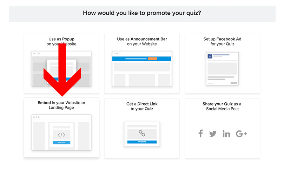Click the orange button in announcement bar preview
This screenshot has width=290, height=170.
(x=152, y=59)
